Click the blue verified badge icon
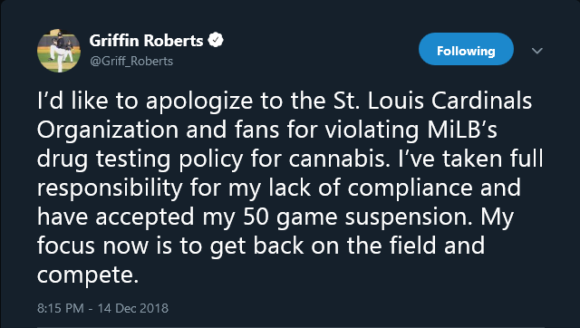The height and width of the screenshot is (328, 580). click(216, 40)
